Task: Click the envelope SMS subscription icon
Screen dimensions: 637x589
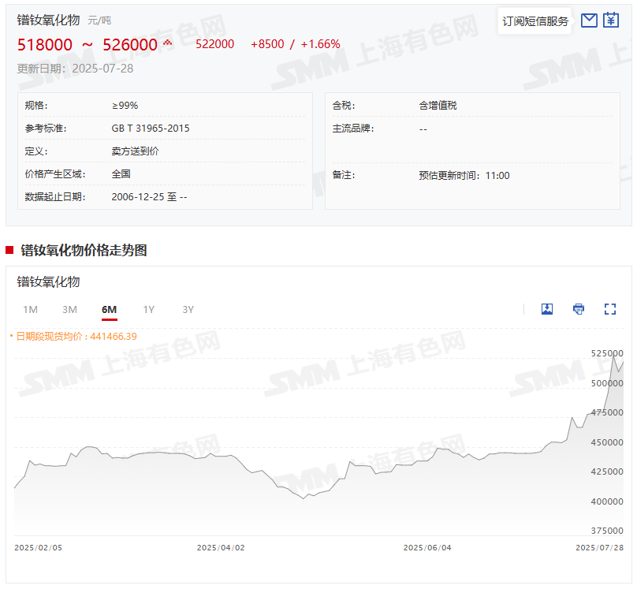Action: click(589, 21)
